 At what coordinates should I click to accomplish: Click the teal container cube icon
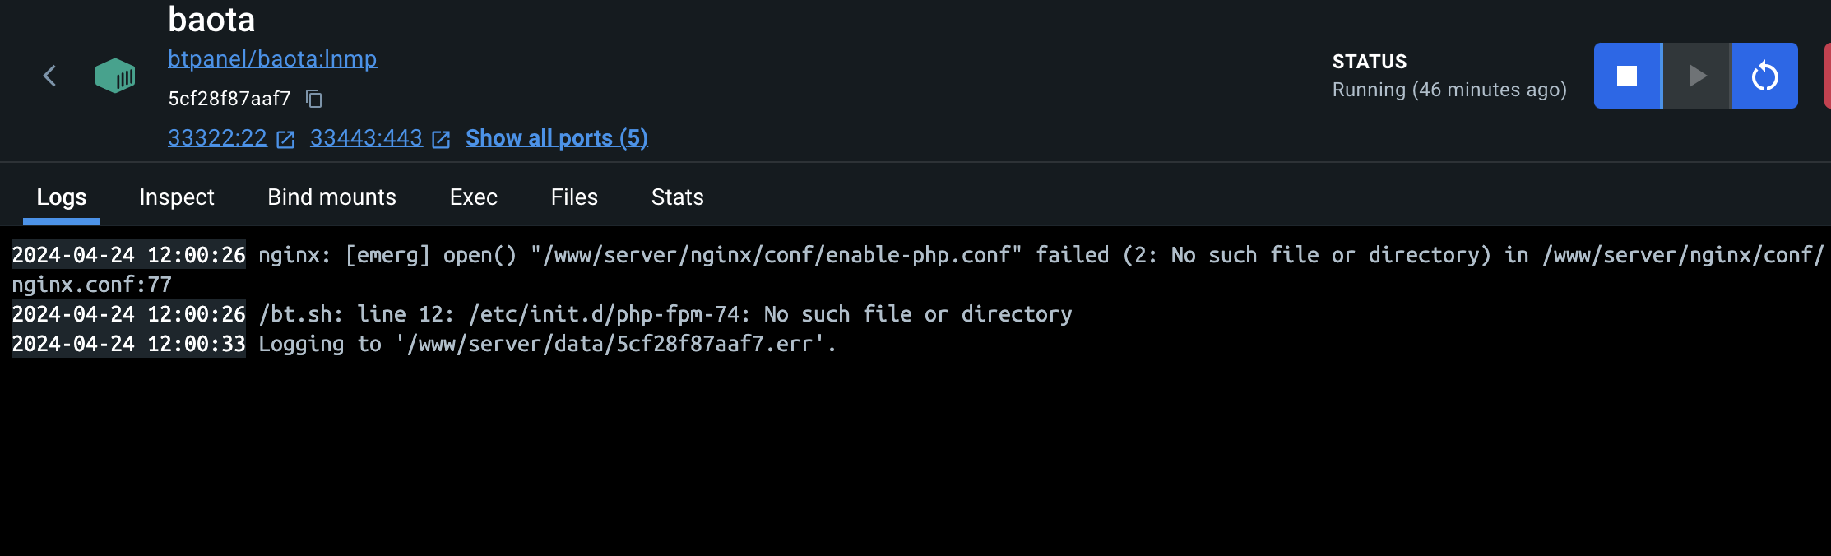(x=115, y=76)
